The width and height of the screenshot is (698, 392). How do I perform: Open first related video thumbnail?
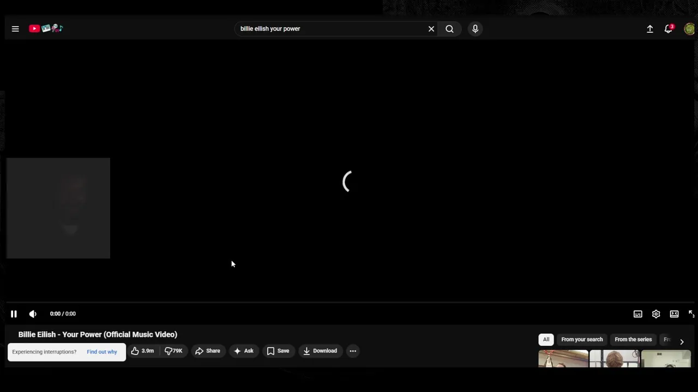coord(563,359)
